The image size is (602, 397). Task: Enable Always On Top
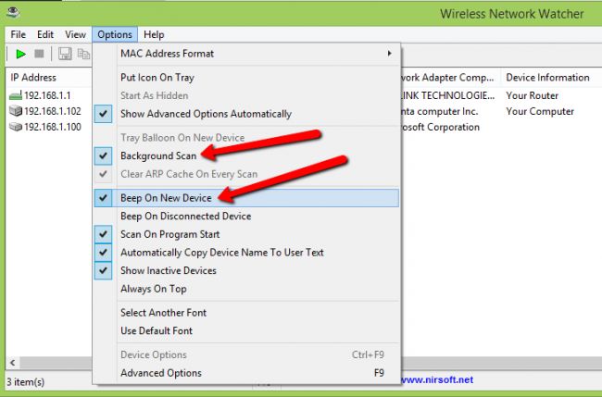point(246,289)
